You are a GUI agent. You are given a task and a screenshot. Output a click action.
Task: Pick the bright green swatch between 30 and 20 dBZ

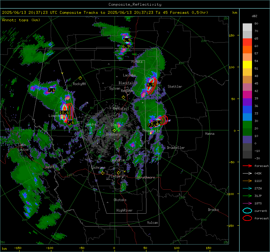(x=247, y=124)
